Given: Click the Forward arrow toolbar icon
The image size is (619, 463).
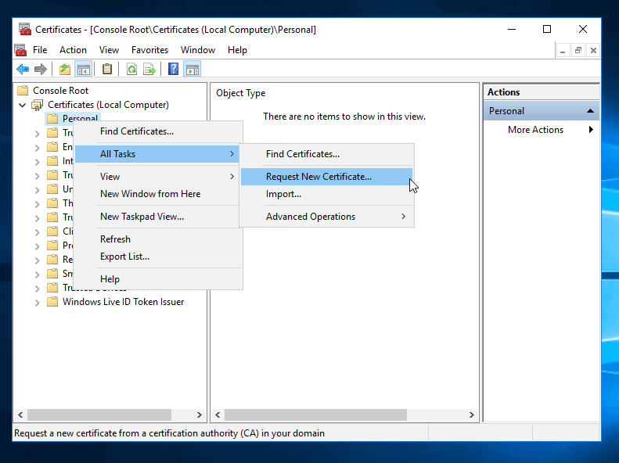Looking at the screenshot, I should pyautogui.click(x=40, y=70).
